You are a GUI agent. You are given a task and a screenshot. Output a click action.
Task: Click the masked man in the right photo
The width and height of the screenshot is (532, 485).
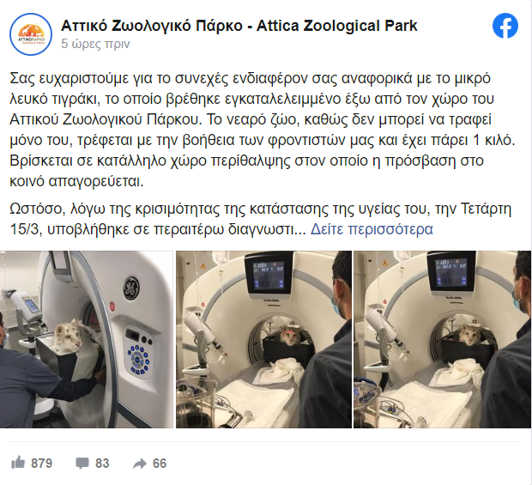[x=506, y=339]
